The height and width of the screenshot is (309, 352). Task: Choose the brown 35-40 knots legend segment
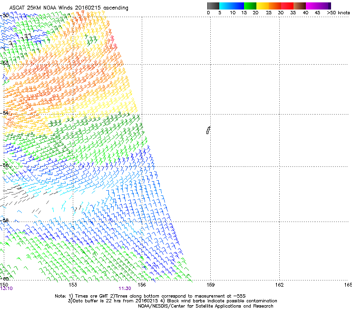click(x=300, y=6)
